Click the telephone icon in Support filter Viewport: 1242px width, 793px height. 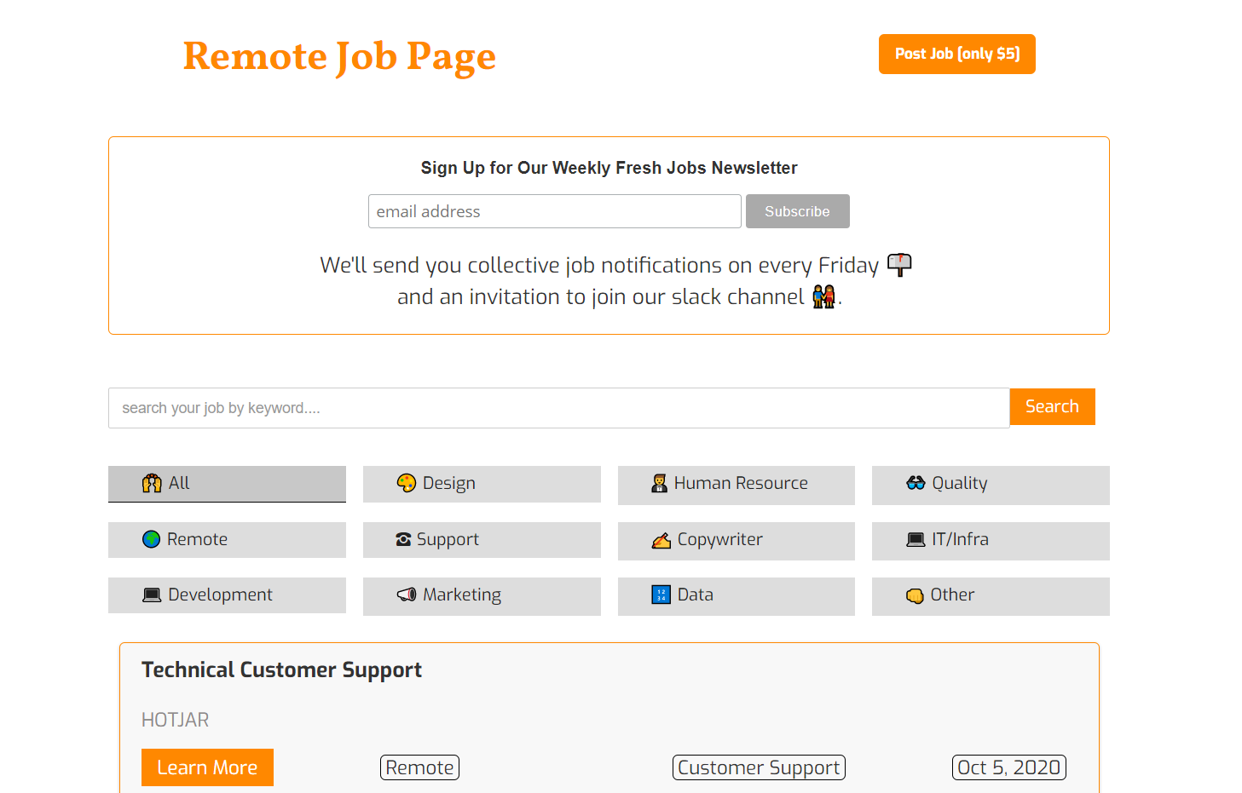tap(404, 539)
